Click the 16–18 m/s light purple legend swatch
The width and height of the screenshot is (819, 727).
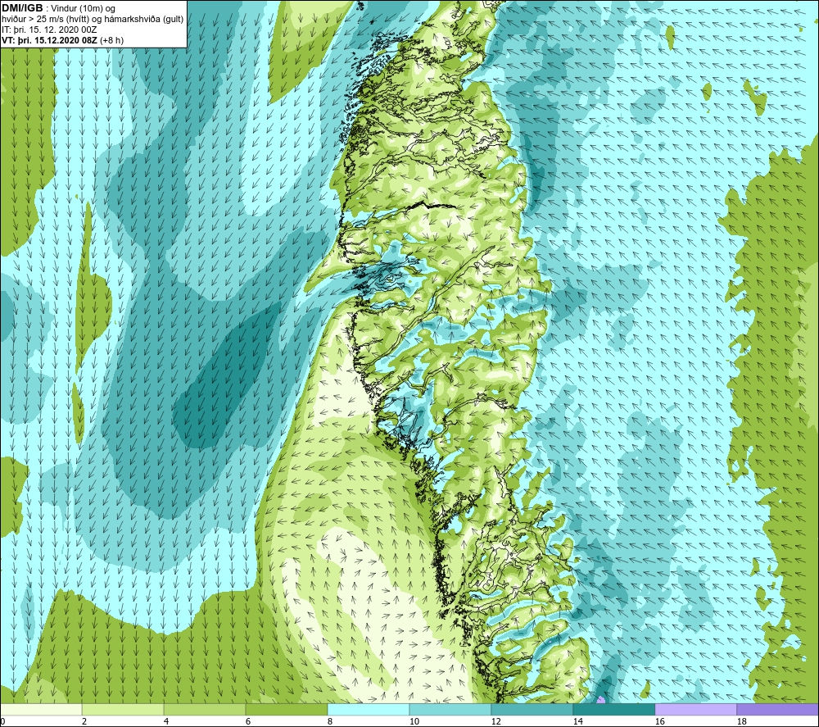click(695, 710)
